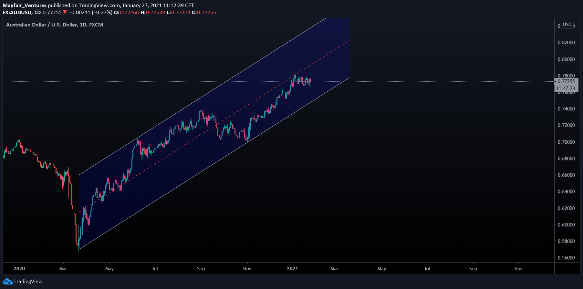Click the Mar label after 2021

pyautogui.click(x=334, y=269)
